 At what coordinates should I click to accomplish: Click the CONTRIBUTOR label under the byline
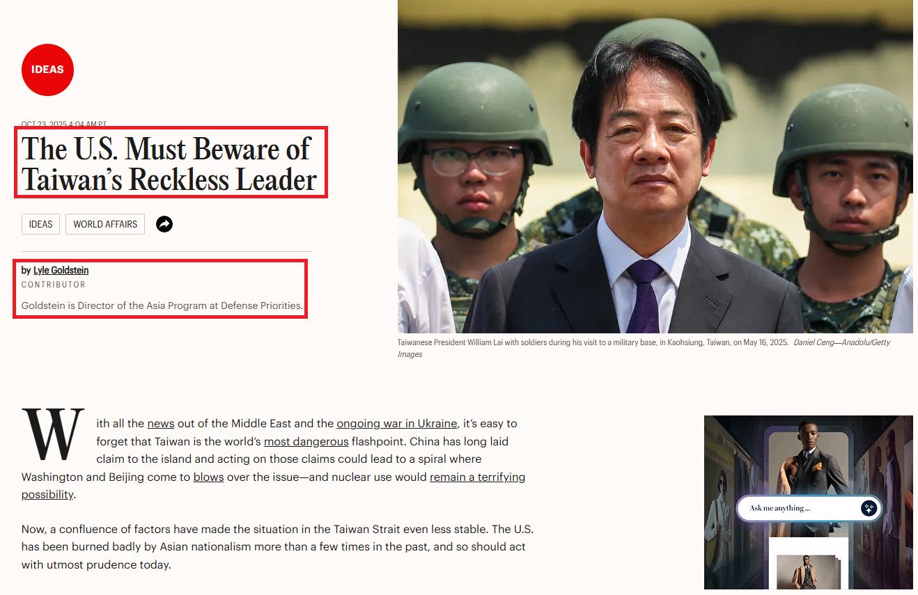pos(54,285)
